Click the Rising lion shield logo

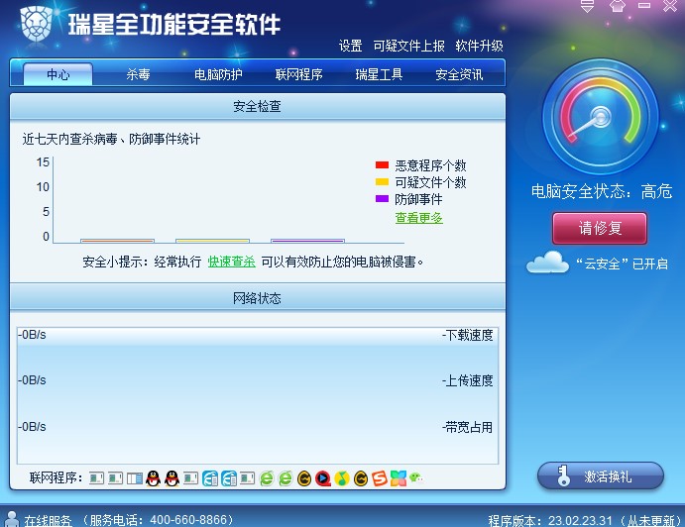tap(38, 24)
